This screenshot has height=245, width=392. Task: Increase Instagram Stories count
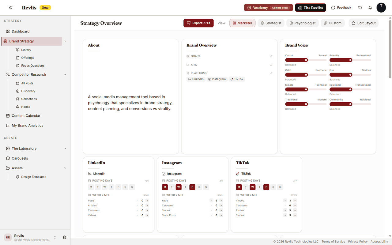pyautogui.click(x=221, y=210)
